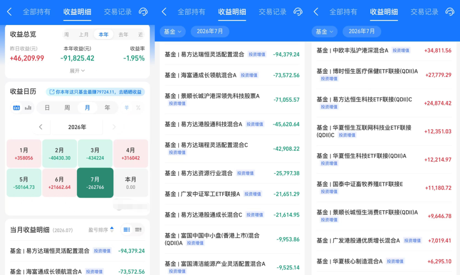Viewport: 460px width, 275px height.
Task: Open 易方达瑞恒灵活配置混合 row in left panel
Action: (77, 251)
